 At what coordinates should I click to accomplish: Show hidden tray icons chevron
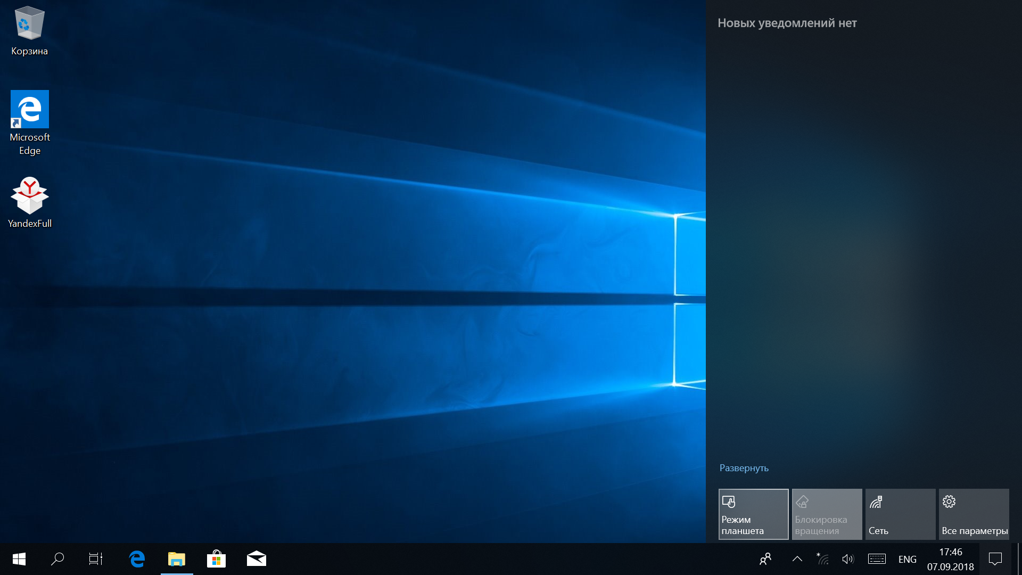tap(797, 559)
